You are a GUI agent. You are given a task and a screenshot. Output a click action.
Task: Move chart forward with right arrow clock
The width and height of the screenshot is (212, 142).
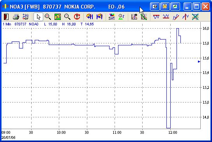pyautogui.click(x=99, y=17)
